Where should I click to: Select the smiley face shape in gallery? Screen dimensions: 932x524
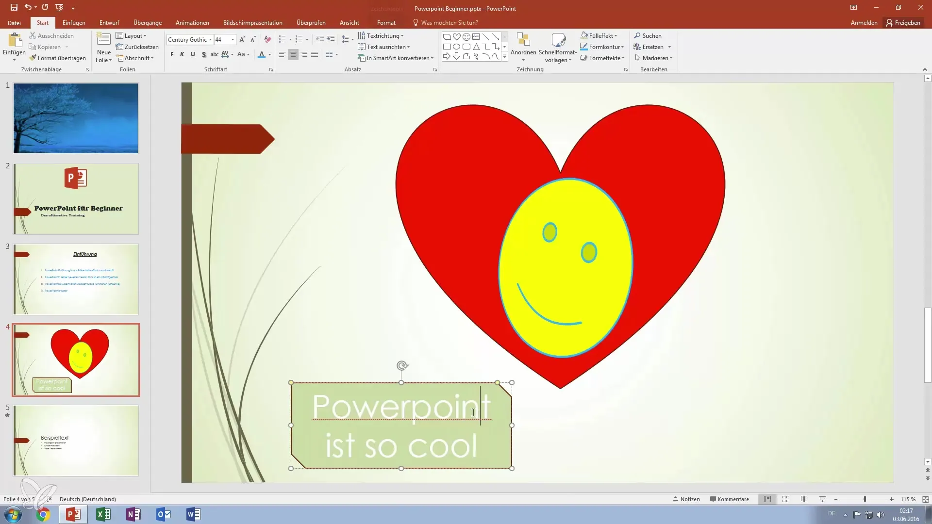(466, 37)
